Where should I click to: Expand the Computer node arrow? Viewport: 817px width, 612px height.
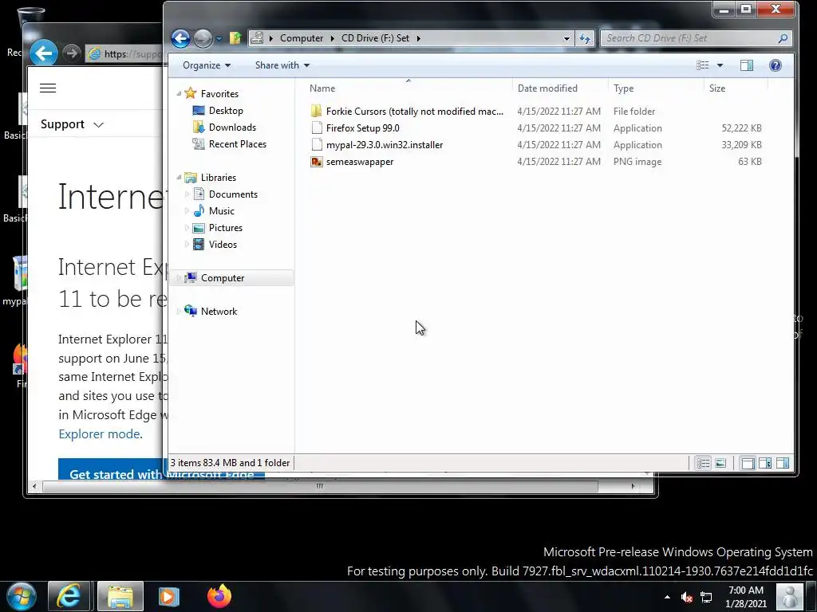pyautogui.click(x=179, y=278)
